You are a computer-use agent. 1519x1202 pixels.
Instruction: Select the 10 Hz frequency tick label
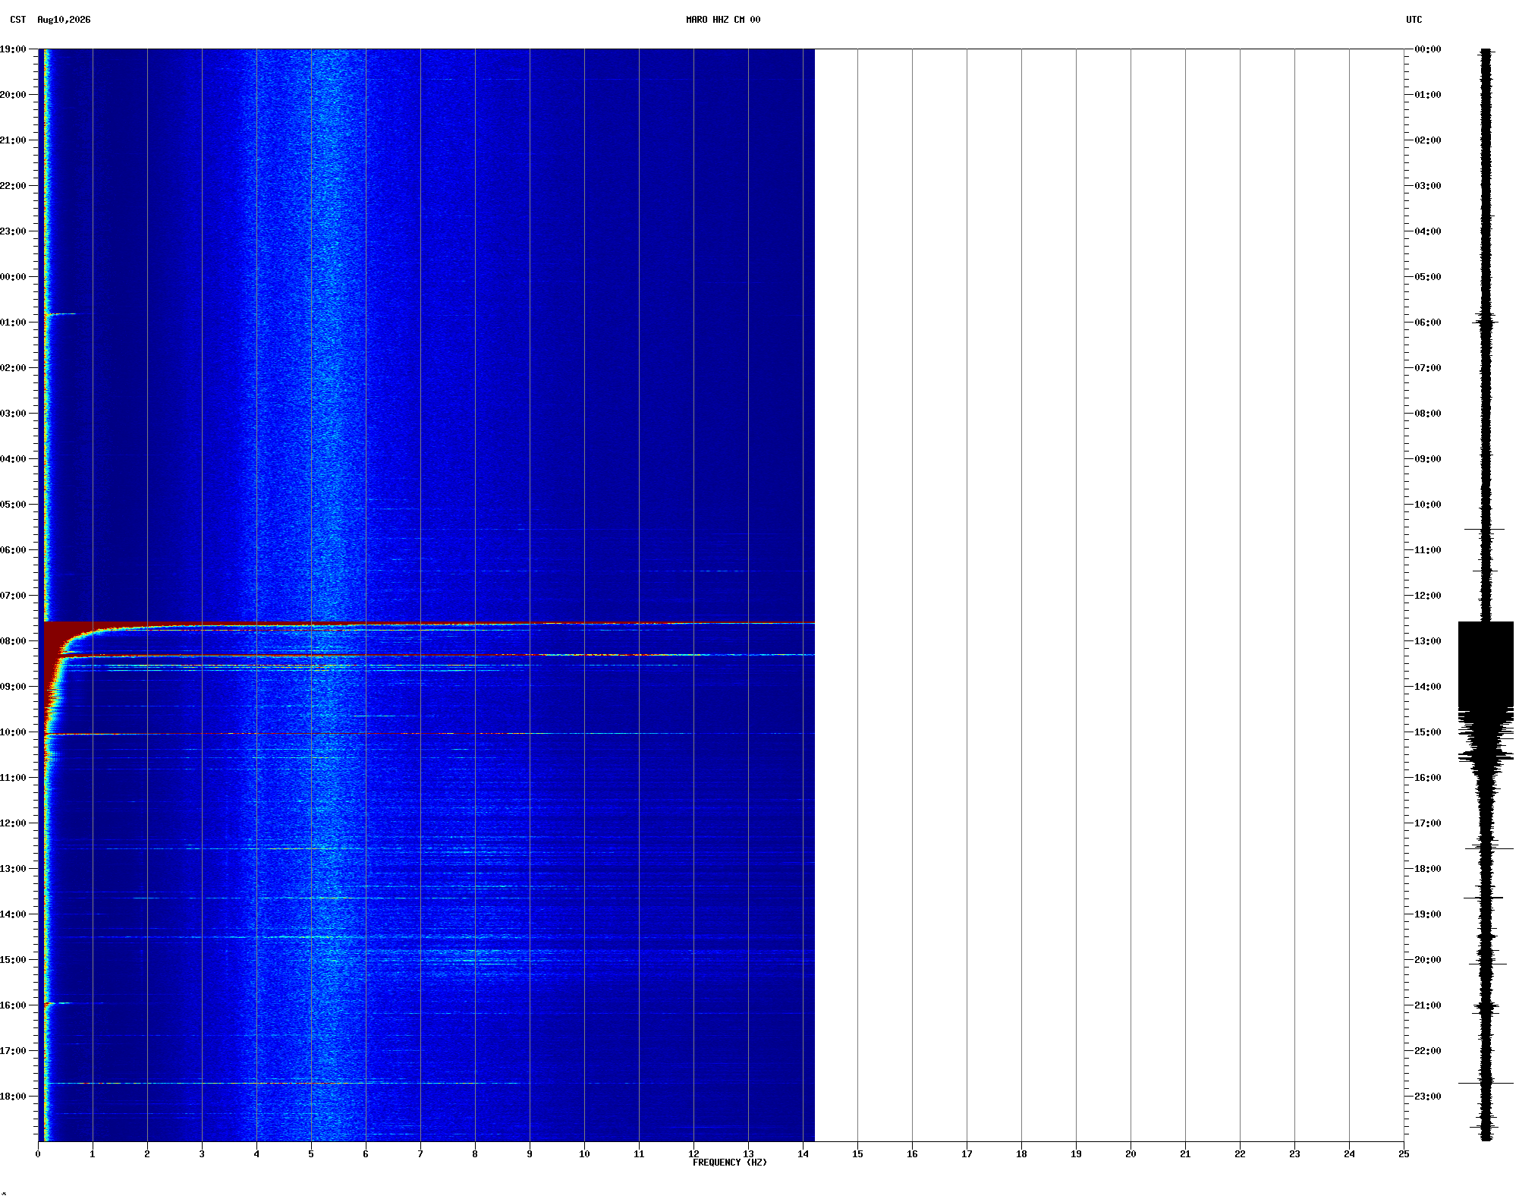(584, 1154)
